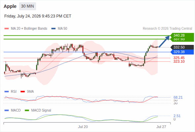Click the 30 MIN timeframe badge
The image size is (195, 132).
[27, 6]
